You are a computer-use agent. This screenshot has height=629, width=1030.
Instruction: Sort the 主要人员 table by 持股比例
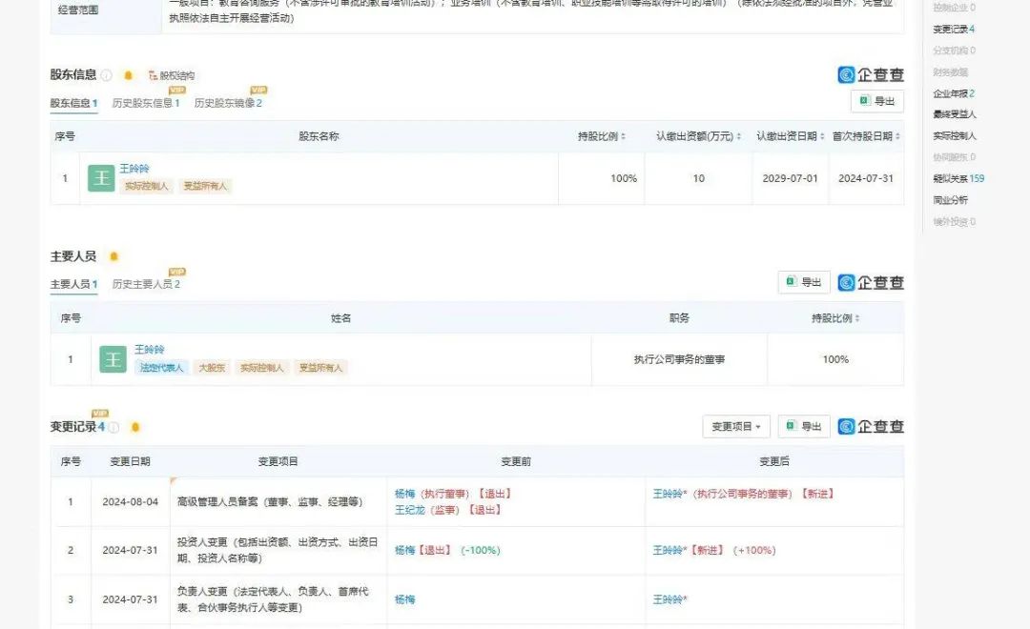[x=835, y=318]
